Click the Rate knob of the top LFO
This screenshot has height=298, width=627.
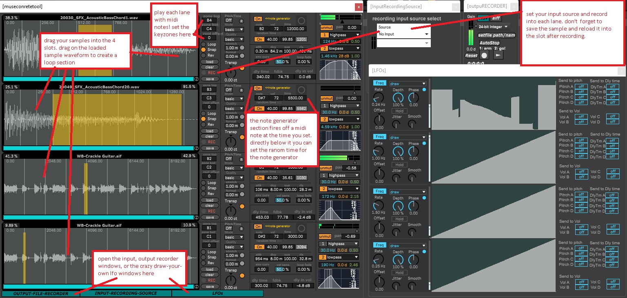tap(379, 97)
